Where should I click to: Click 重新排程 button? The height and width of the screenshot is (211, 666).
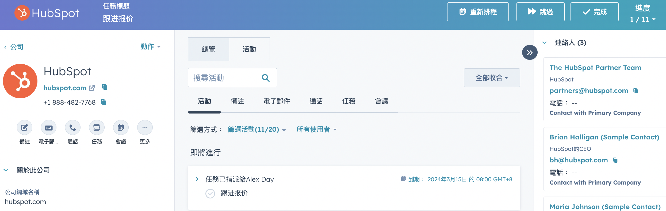click(x=478, y=12)
